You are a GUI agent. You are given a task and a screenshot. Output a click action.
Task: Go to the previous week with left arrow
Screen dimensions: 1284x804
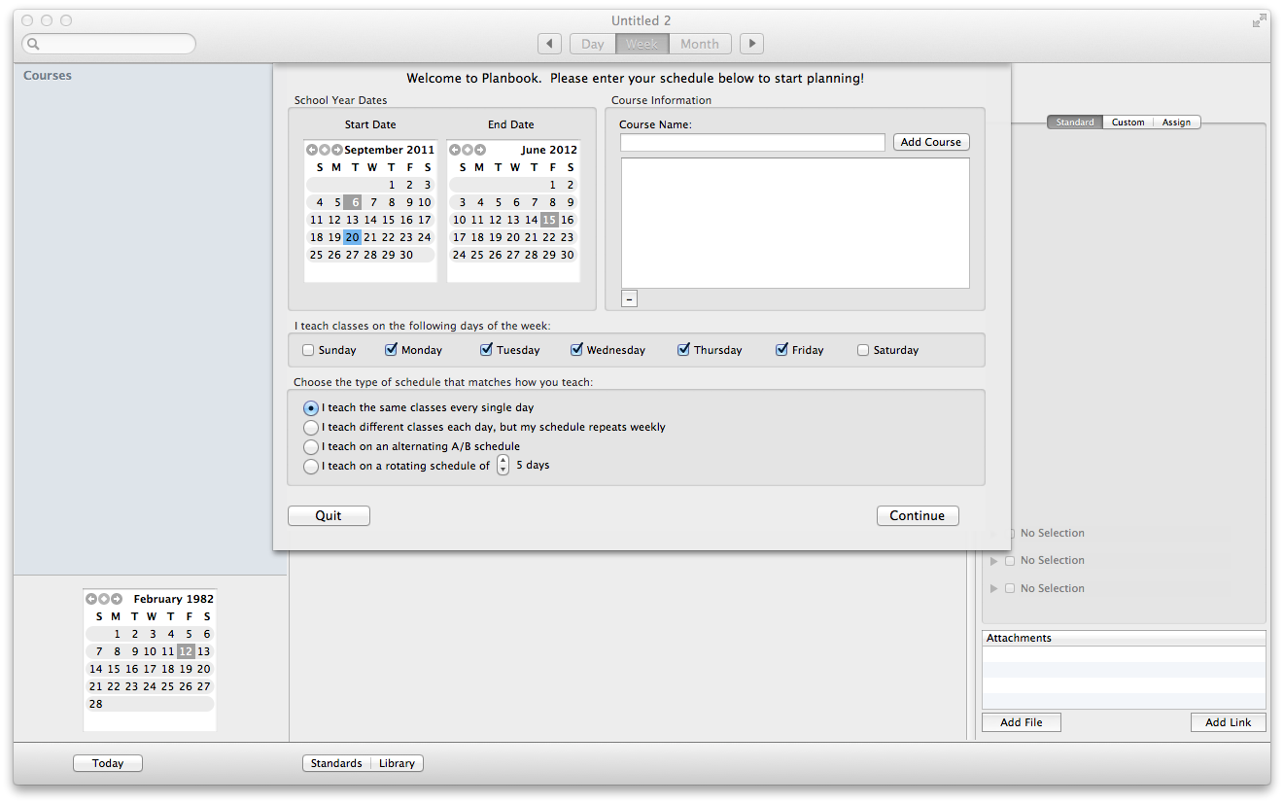550,44
